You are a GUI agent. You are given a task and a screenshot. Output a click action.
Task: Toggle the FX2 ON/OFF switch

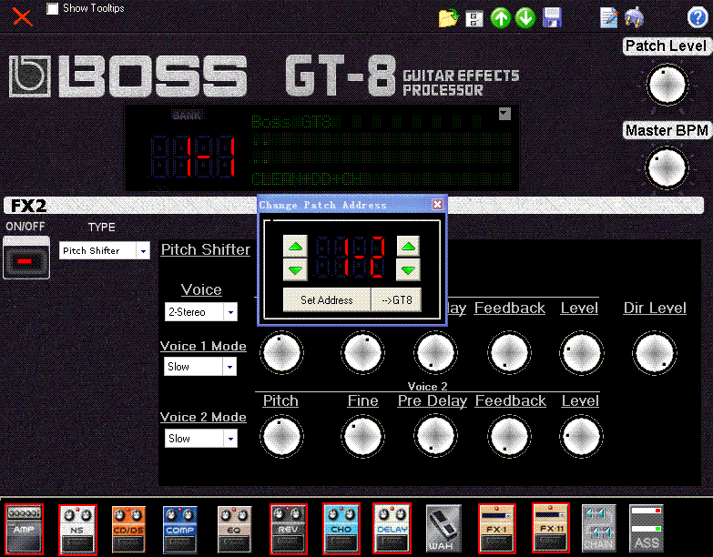[26, 258]
